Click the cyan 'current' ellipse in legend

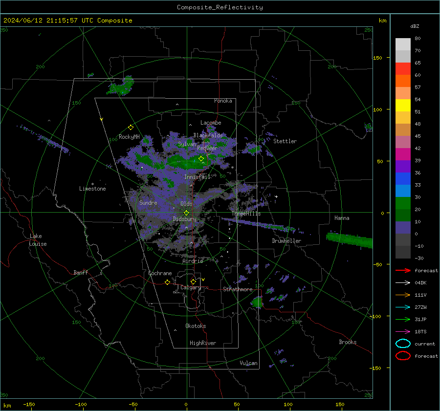403,344
